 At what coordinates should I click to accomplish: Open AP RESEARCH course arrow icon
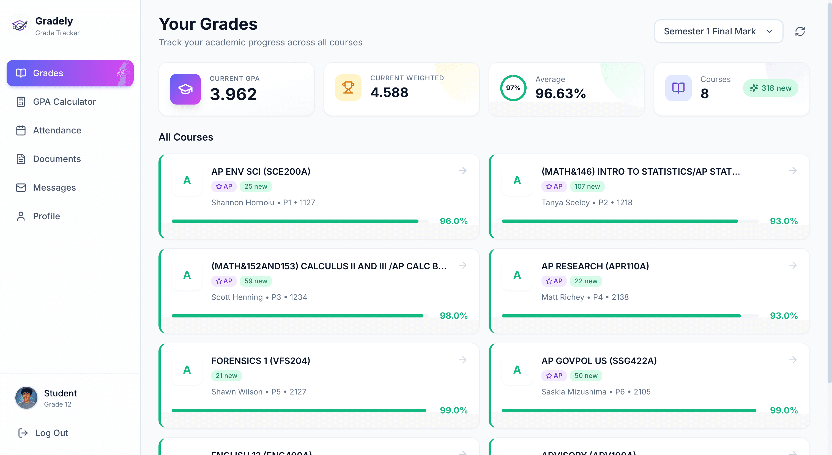pos(793,265)
